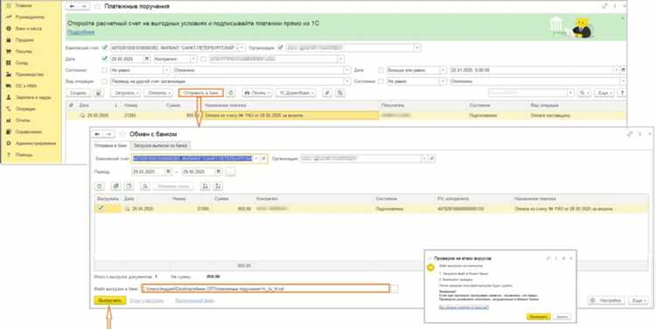The width and height of the screenshot is (656, 329).
Task: Toggle the Вид операции filter checkbox
Action: [x=105, y=81]
